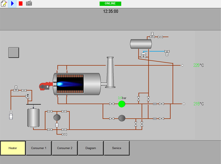Click the Consumer 1 button
221x164 pixels.
pyautogui.click(x=39, y=148)
